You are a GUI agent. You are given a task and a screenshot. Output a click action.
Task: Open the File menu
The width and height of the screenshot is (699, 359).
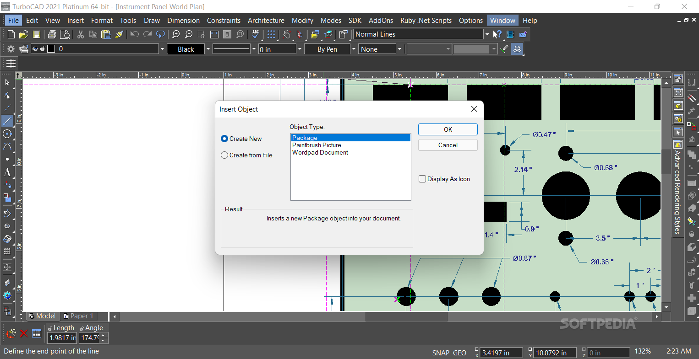point(13,20)
